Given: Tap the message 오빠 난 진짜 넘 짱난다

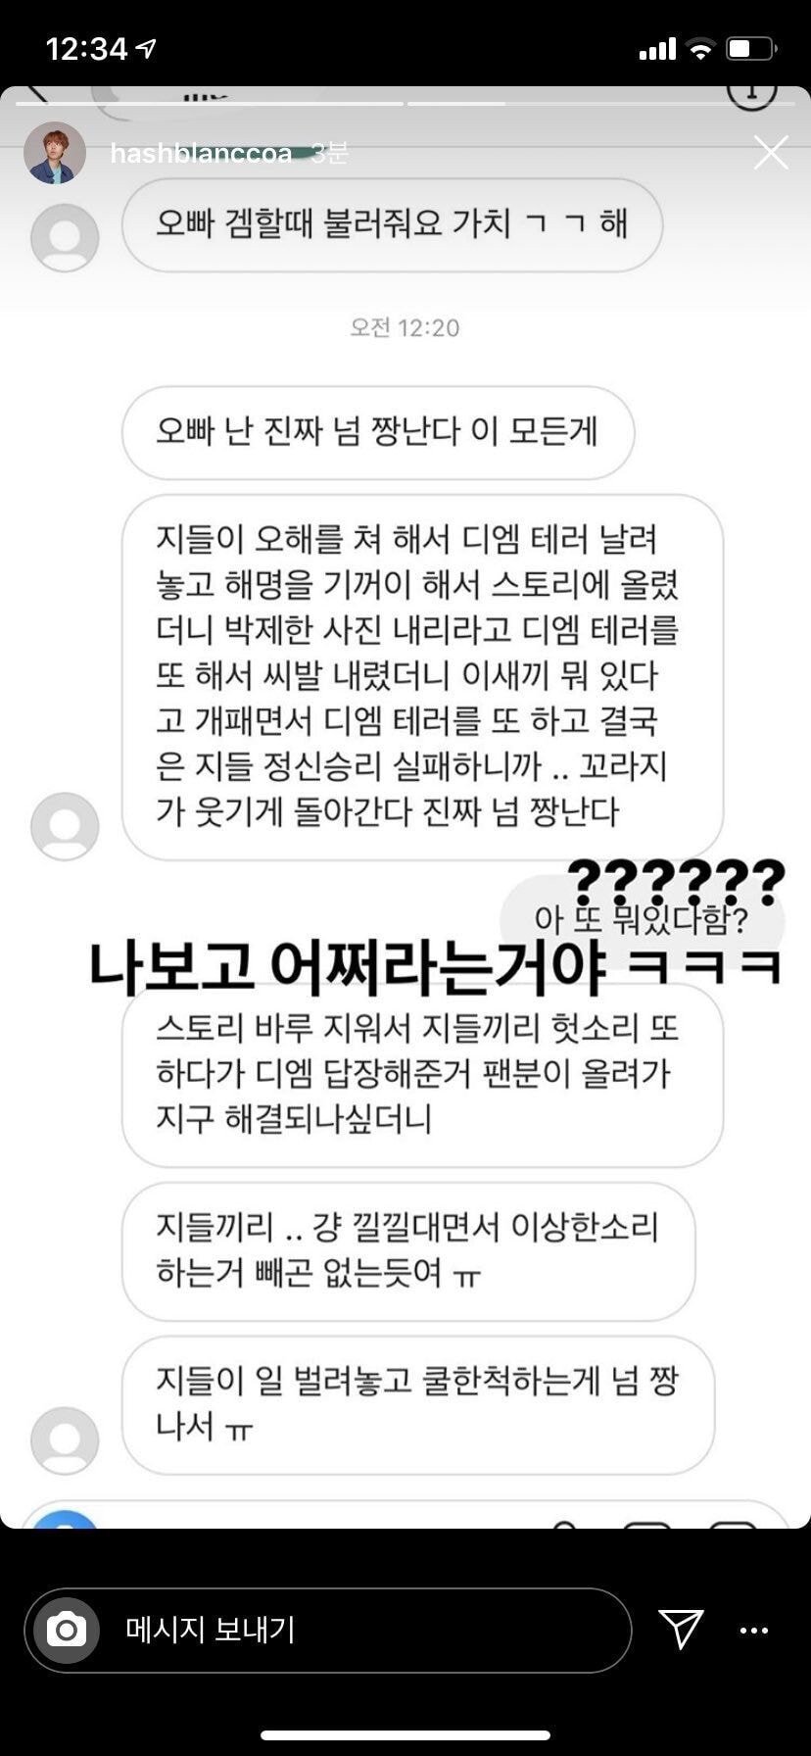Looking at the screenshot, I should (378, 432).
